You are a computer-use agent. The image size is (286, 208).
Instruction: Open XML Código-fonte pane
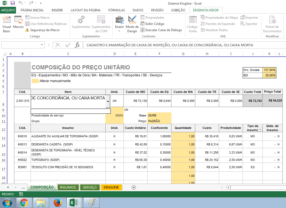tap(193, 24)
